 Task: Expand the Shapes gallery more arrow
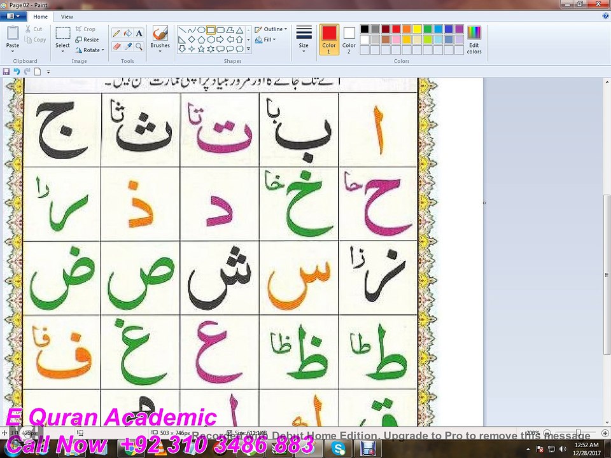[249, 49]
